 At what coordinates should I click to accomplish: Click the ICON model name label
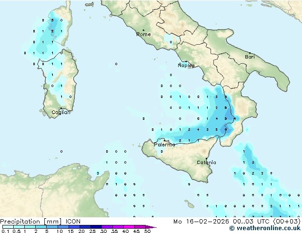(x=73, y=222)
